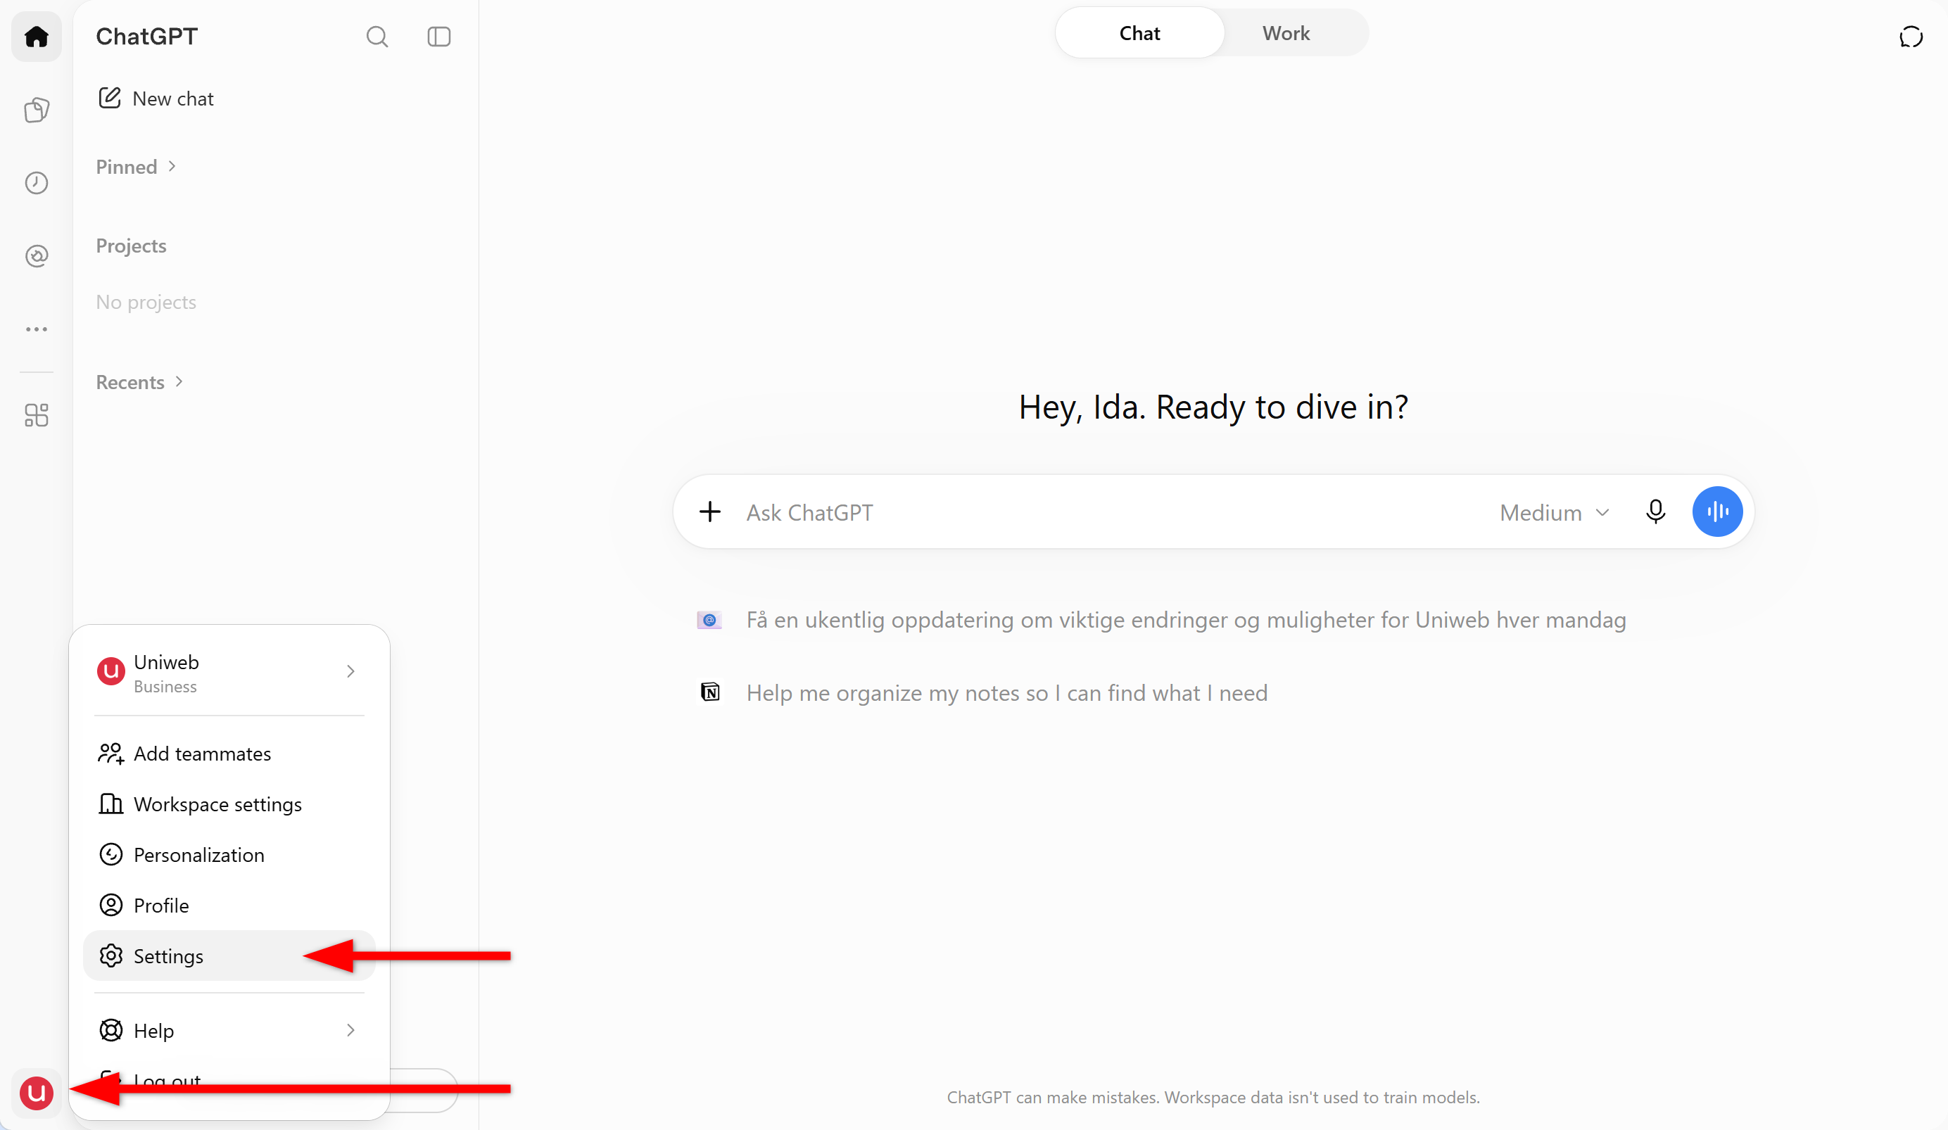Viewport: 1948px width, 1130px height.
Task: Open search chats magnifier icon
Action: [x=377, y=37]
